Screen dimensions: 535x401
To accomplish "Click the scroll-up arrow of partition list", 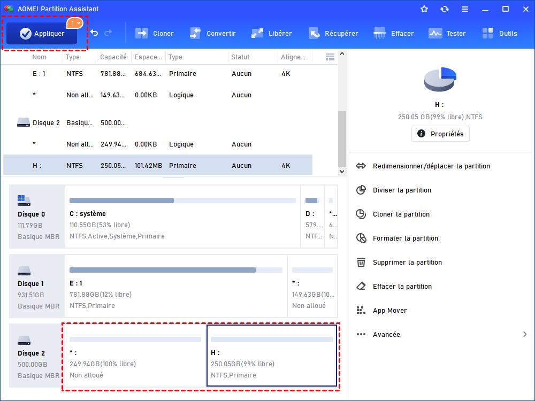I will (342, 53).
